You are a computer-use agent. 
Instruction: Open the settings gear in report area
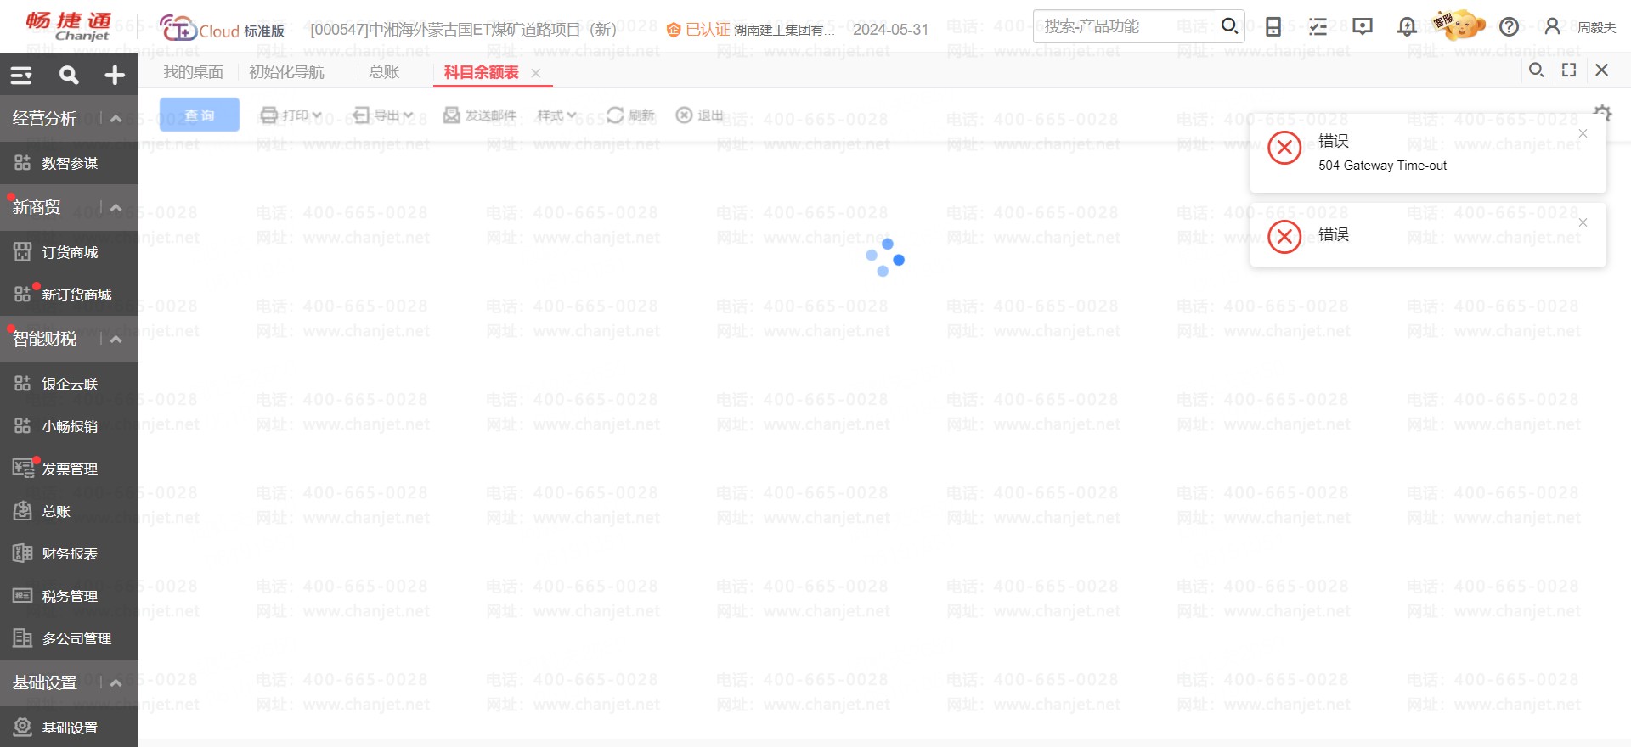click(1603, 113)
